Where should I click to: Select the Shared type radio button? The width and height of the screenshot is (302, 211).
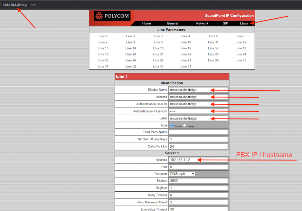pos(185,125)
